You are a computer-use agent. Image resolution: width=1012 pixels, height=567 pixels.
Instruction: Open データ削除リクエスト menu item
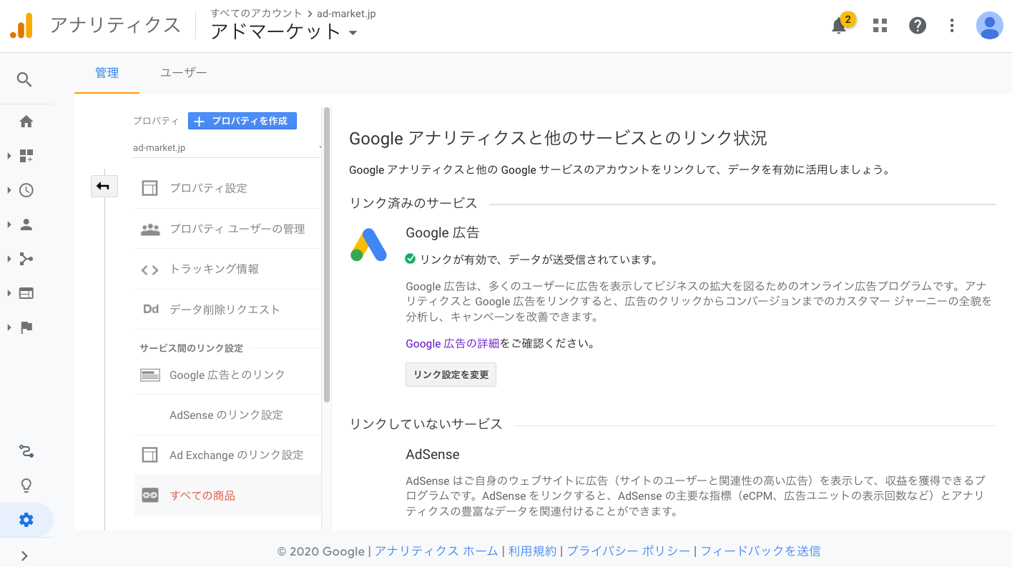tap(227, 310)
